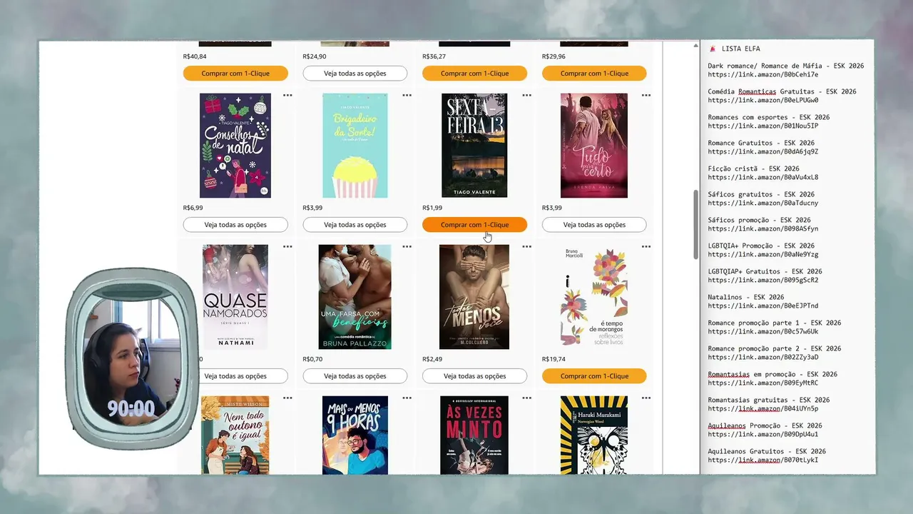Image resolution: width=913 pixels, height=514 pixels.
Task: Open the link under Ficção cristã
Action: (x=763, y=177)
